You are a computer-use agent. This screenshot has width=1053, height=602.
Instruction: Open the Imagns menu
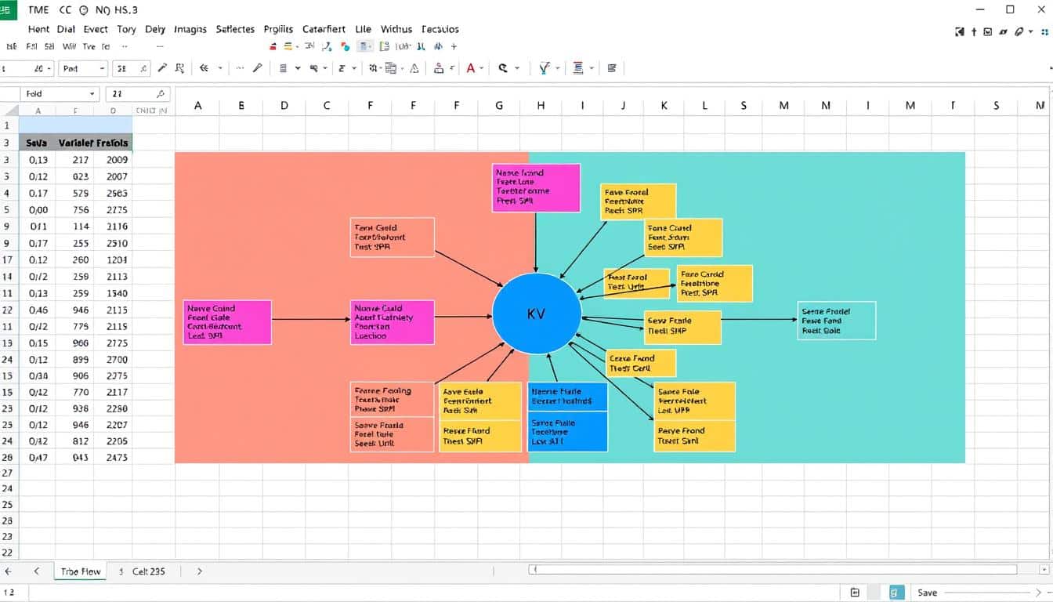pyautogui.click(x=190, y=29)
